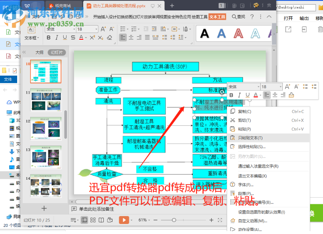This screenshot has height=234, width=323.
Task: Zoom out with the minus button
Action: [156, 220]
